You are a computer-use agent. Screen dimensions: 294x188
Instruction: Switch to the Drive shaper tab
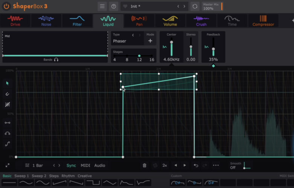pos(15,21)
